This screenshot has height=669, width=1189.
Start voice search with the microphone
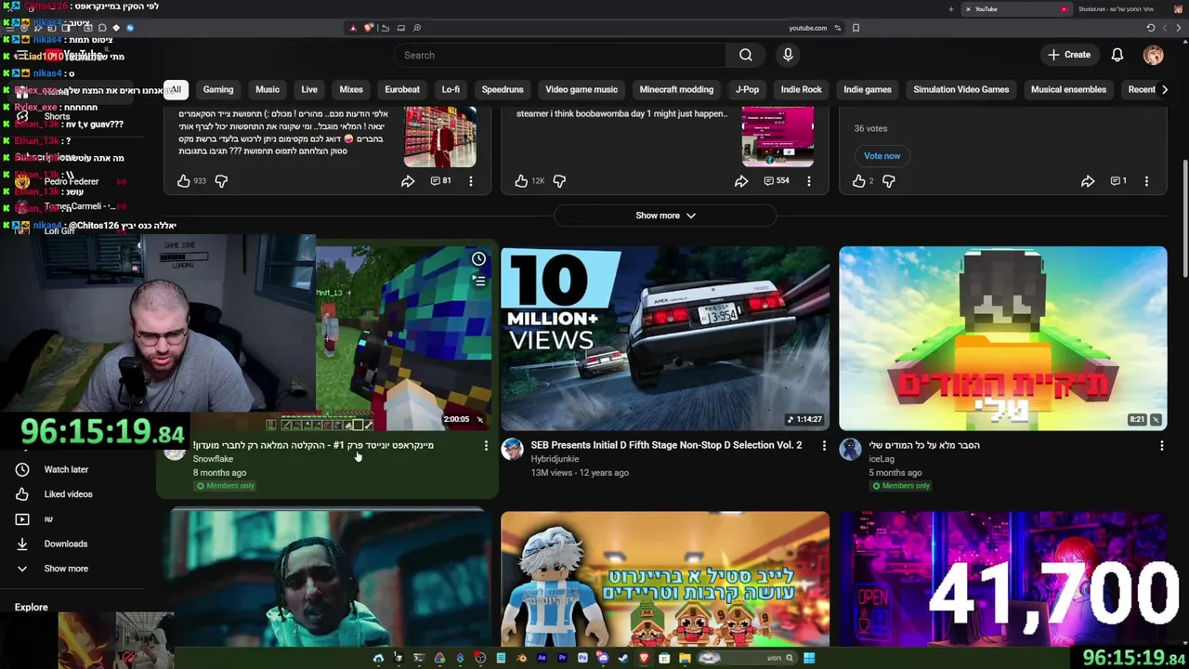788,55
